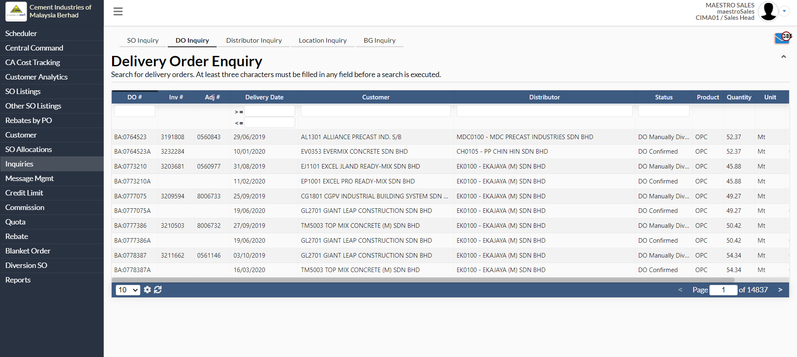The width and height of the screenshot is (797, 357).
Task: Go to Blanket Order
Action: [x=52, y=251]
